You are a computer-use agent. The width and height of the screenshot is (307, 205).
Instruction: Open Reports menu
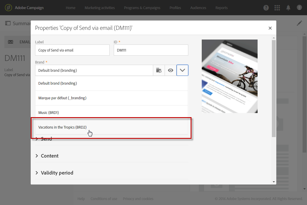(x=221, y=8)
